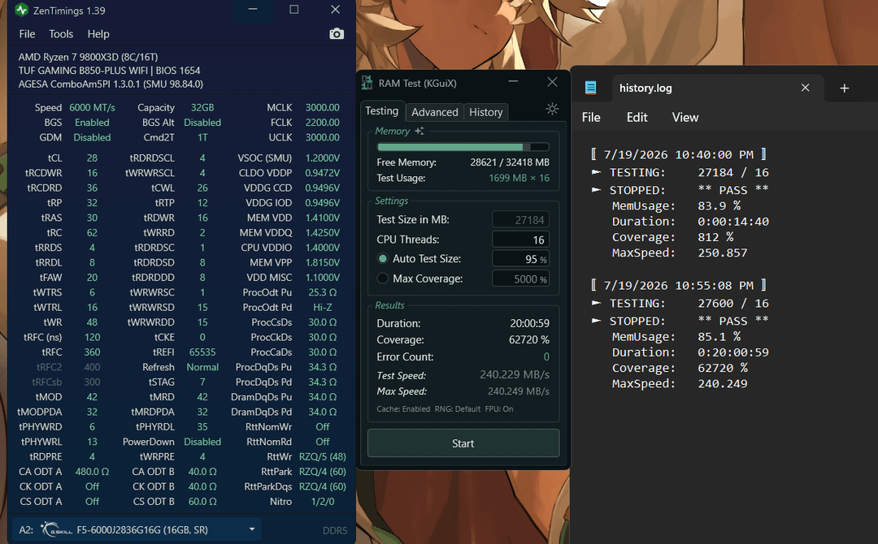The height and width of the screenshot is (544, 878).
Task: Click the TUF GAMING B850-PLUS WIFI BIOS line
Action: [109, 71]
